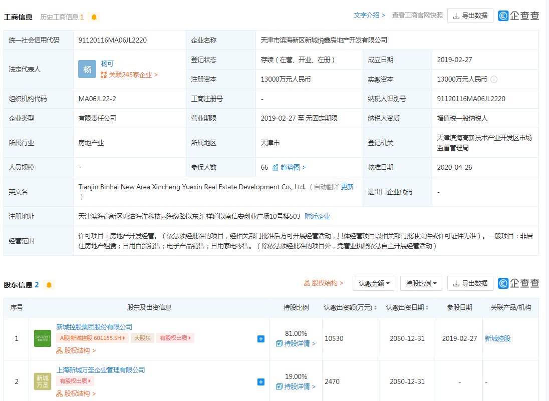Open 文字介绍 link
Image resolution: width=549 pixels, height=401 pixels.
[x=369, y=16]
